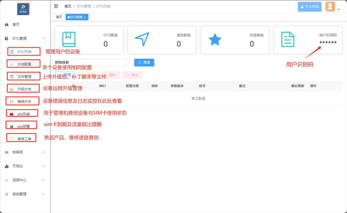
Task: Collapse the sidebar using the hamburger icon
Action: pyautogui.click(x=56, y=6)
